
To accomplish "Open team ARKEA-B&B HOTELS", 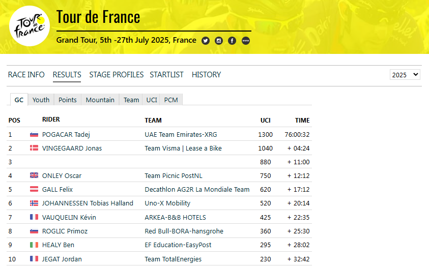I will tap(176, 218).
